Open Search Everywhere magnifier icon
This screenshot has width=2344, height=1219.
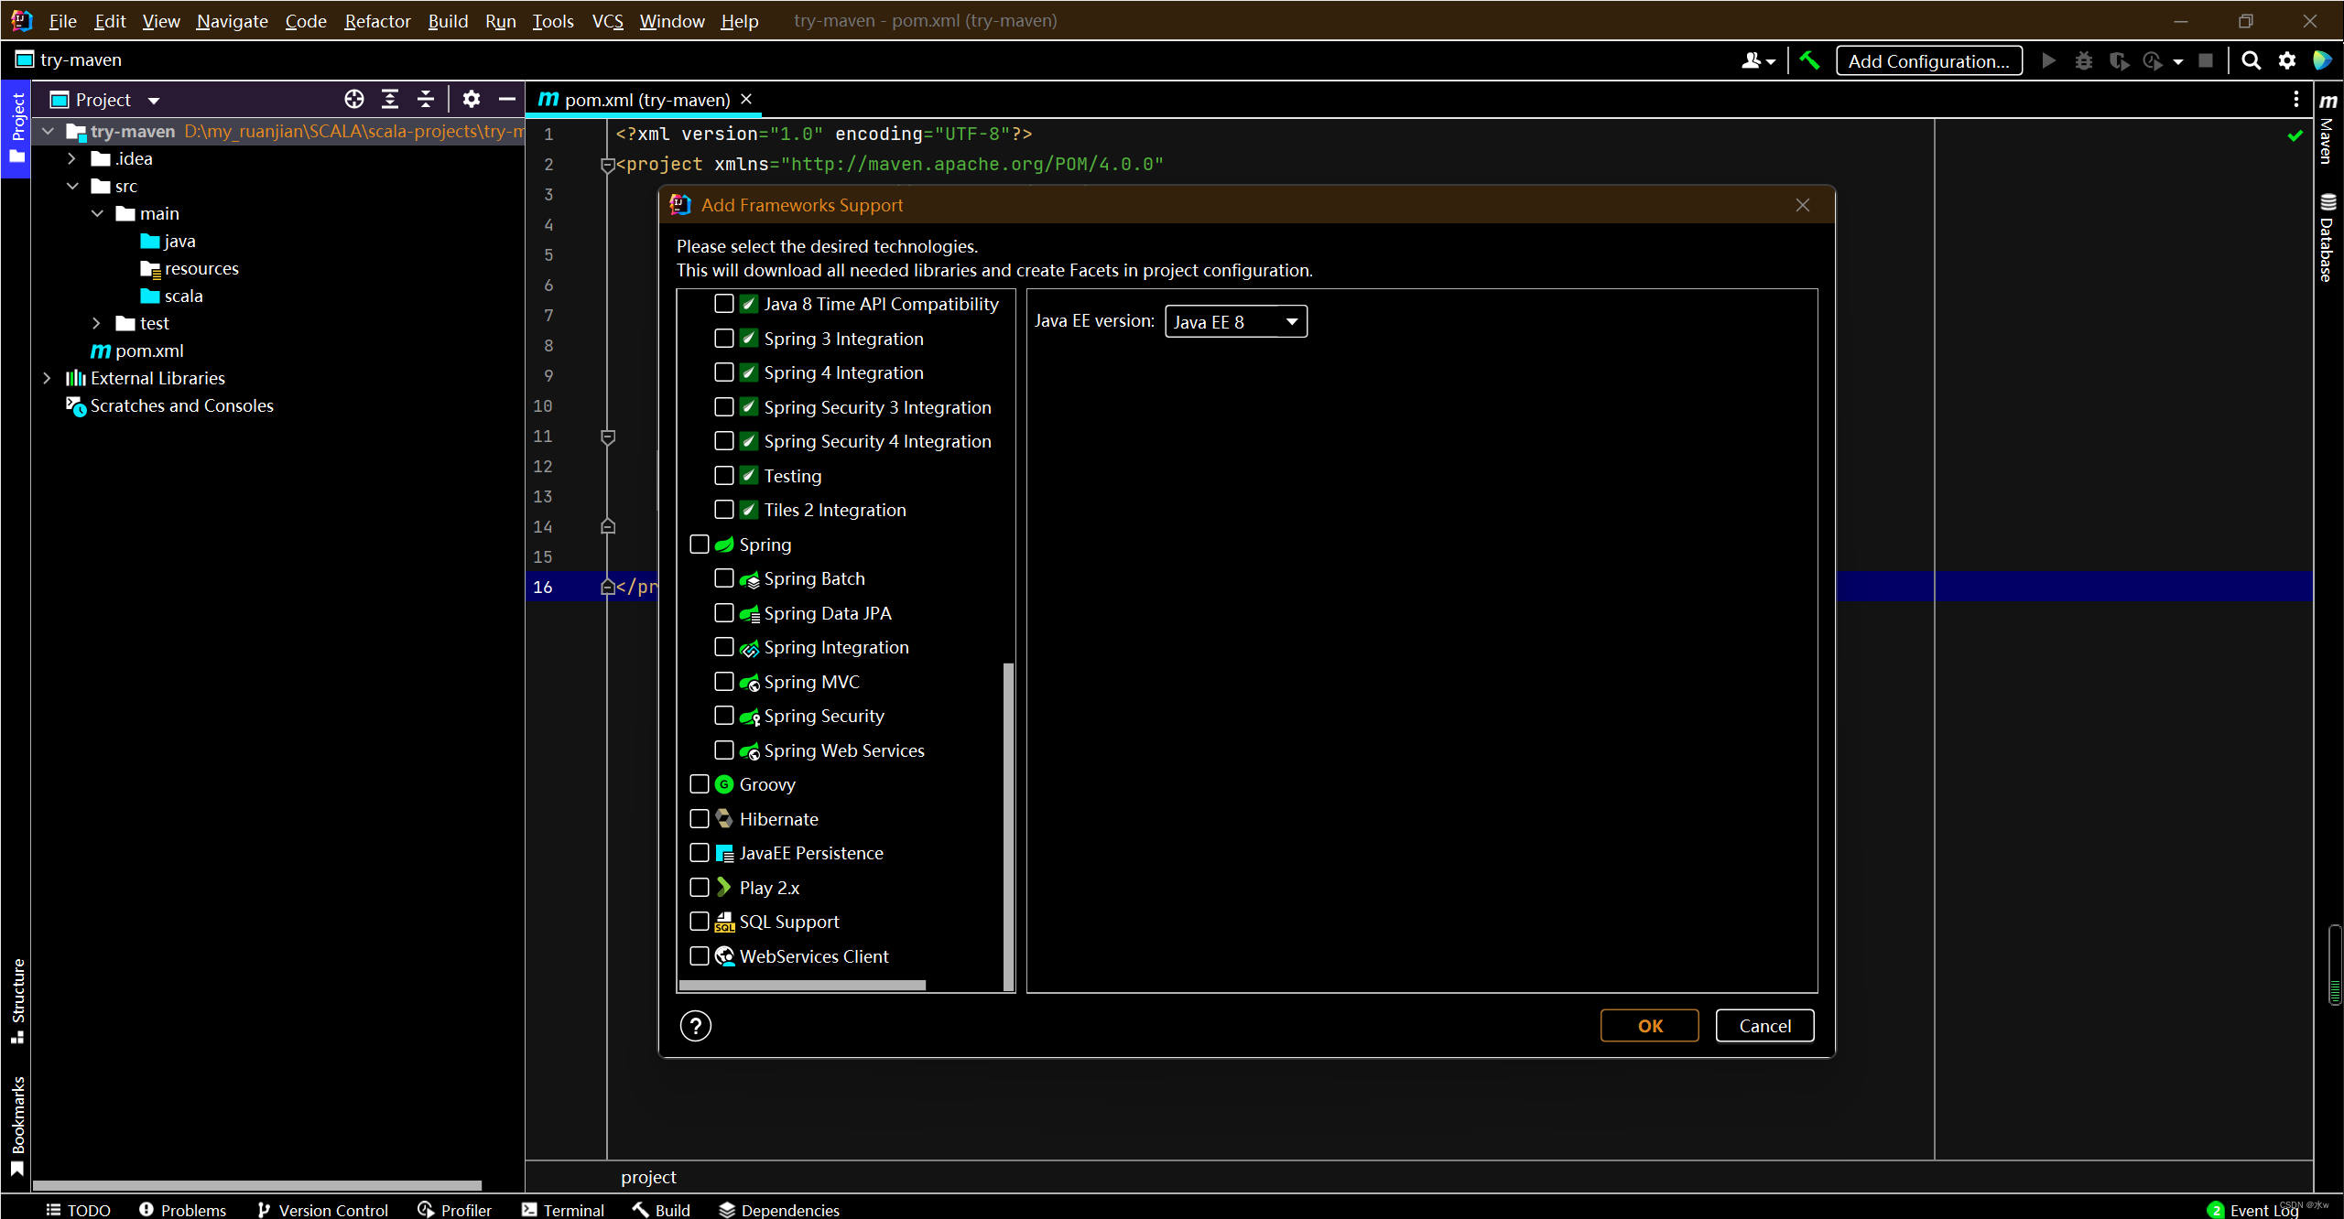click(x=2251, y=60)
